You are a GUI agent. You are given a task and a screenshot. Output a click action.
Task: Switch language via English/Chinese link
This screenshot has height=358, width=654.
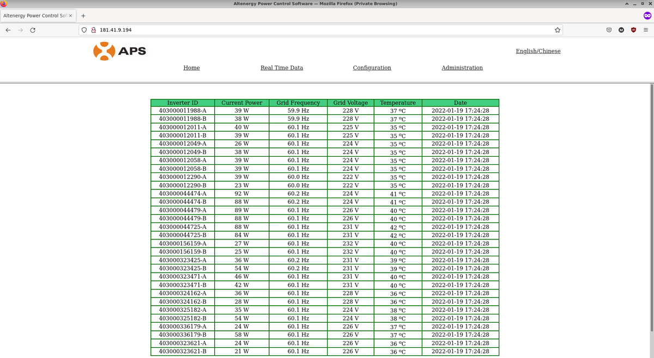[x=538, y=51]
